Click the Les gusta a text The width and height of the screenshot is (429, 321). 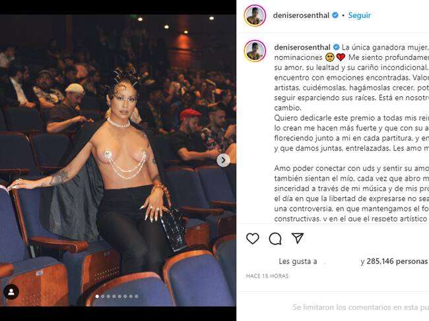tap(298, 262)
